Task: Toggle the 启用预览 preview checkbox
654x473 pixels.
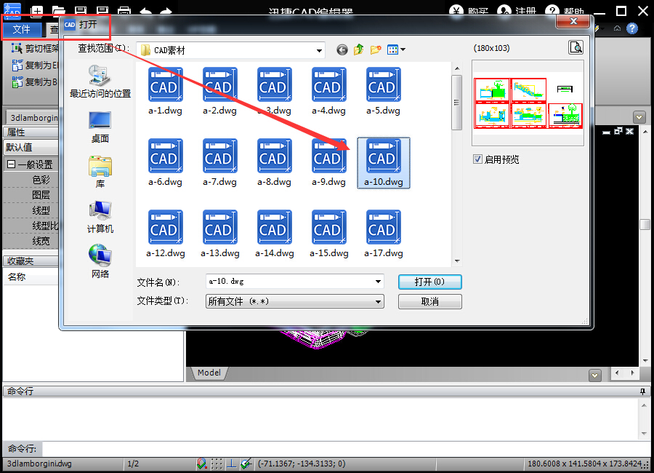Action: pos(477,159)
